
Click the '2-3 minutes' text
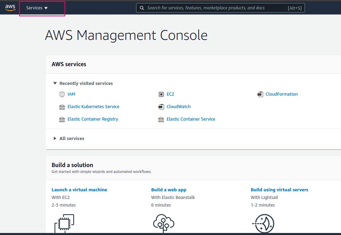pos(64,205)
